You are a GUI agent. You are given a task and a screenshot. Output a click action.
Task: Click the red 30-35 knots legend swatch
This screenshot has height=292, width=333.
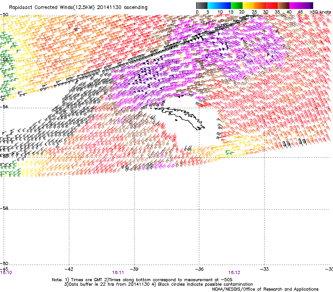(x=272, y=5)
